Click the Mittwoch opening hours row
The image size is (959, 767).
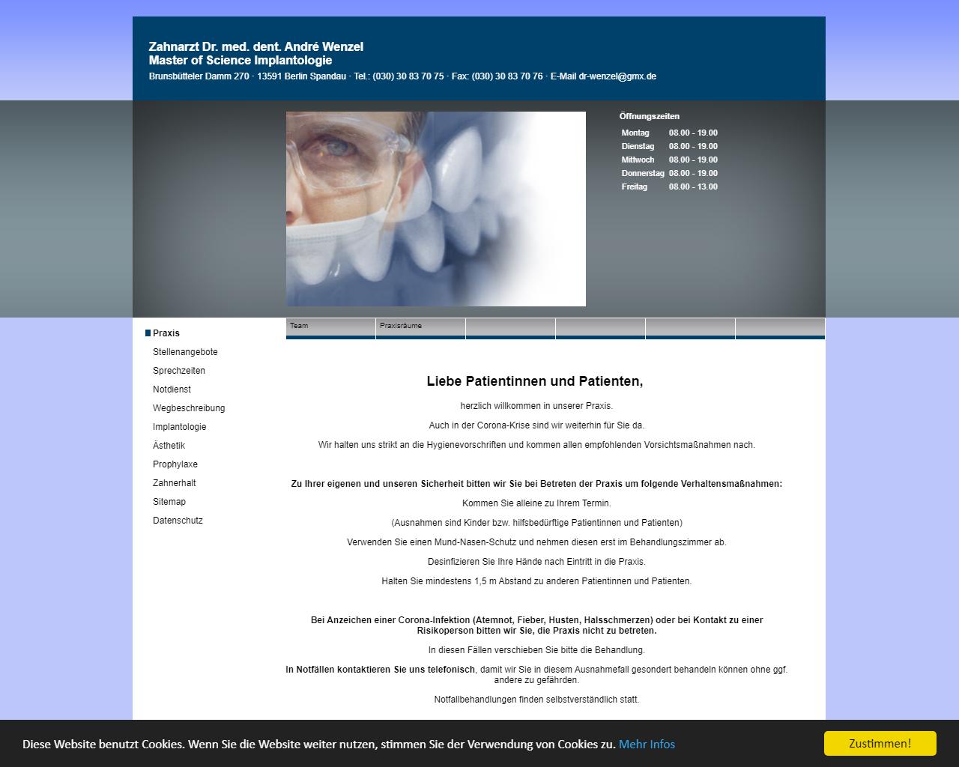pyautogui.click(x=669, y=160)
